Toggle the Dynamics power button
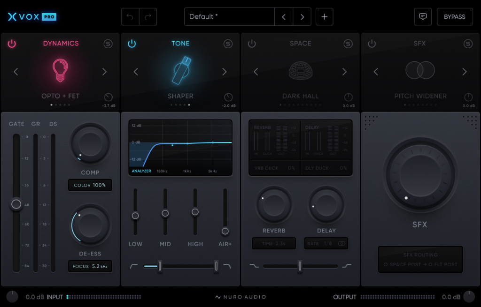Image resolution: width=481 pixels, height=307 pixels. coord(12,44)
